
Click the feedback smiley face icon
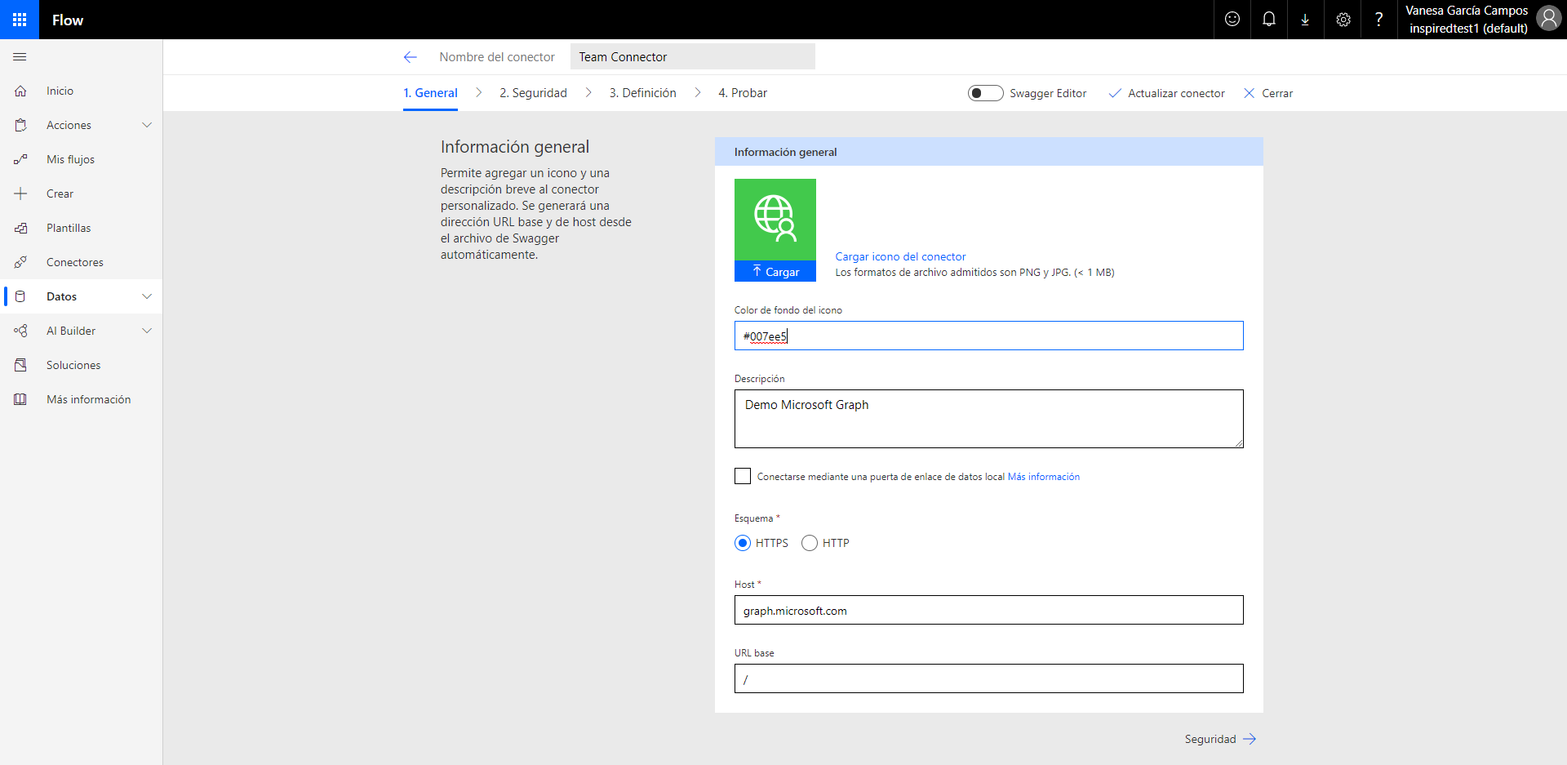click(1232, 20)
